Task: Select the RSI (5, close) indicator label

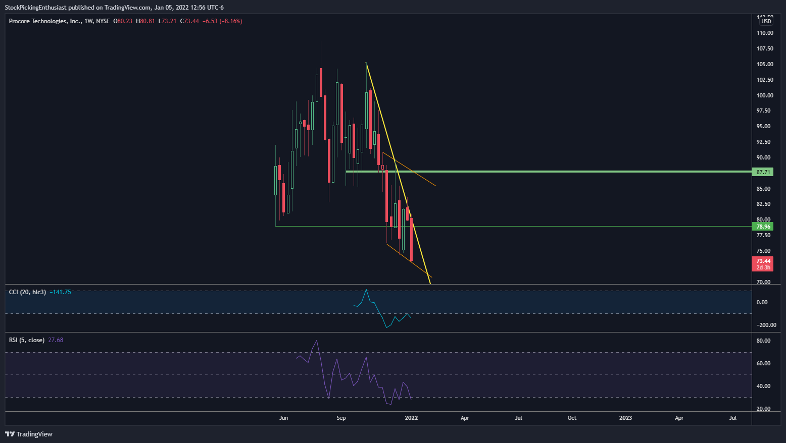Action: click(26, 340)
